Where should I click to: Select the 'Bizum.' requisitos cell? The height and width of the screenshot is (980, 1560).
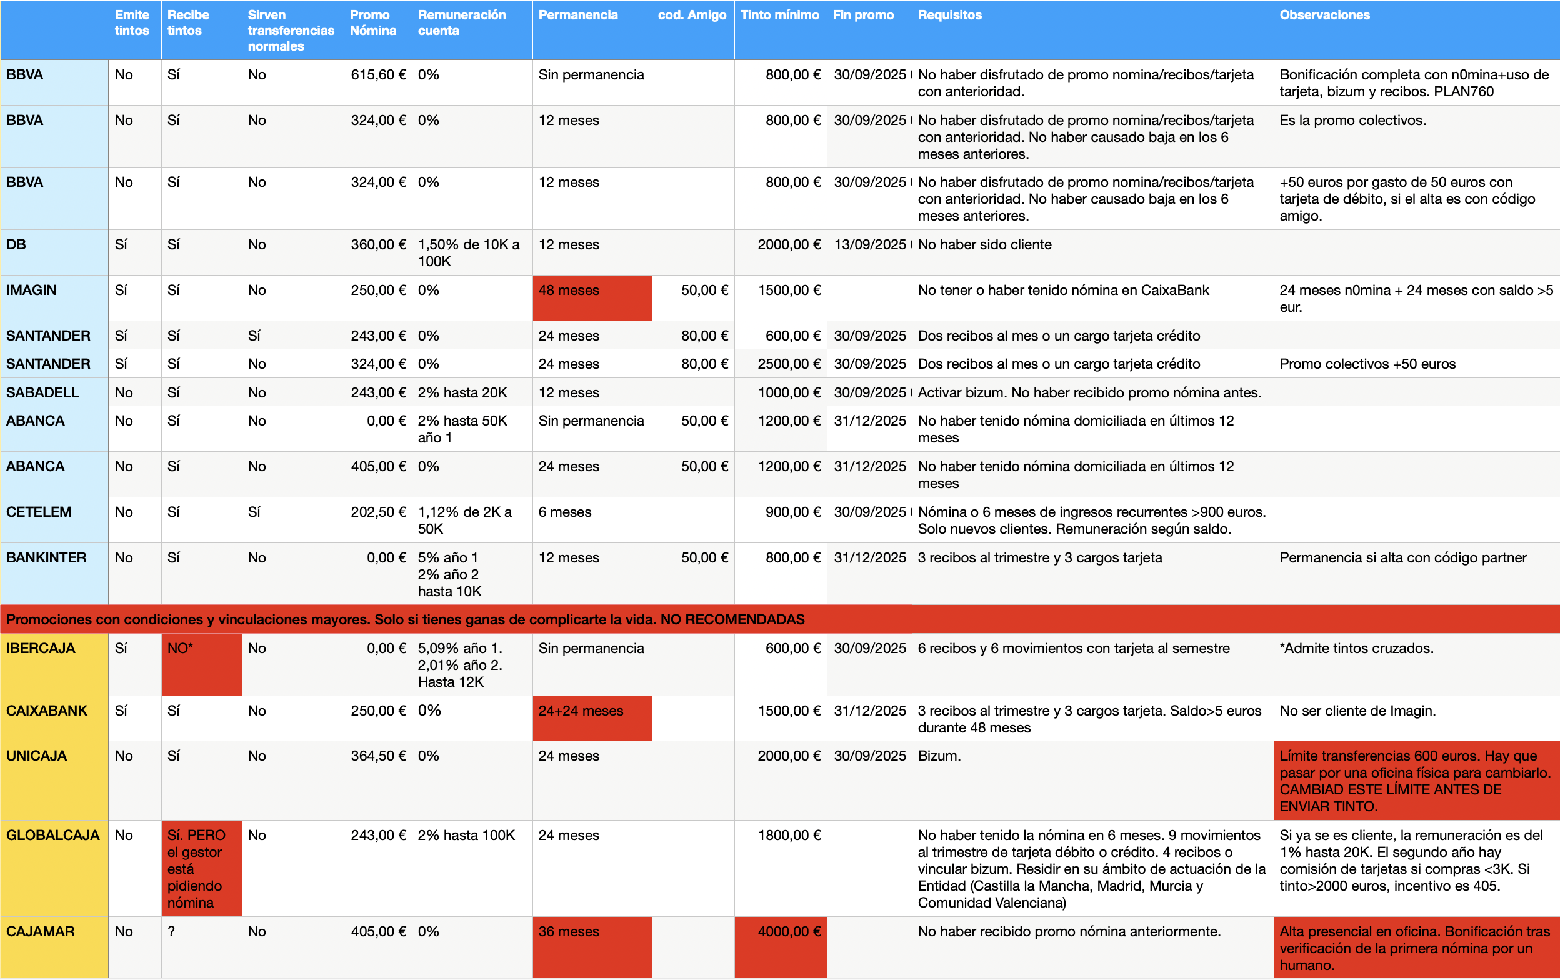click(1093, 781)
